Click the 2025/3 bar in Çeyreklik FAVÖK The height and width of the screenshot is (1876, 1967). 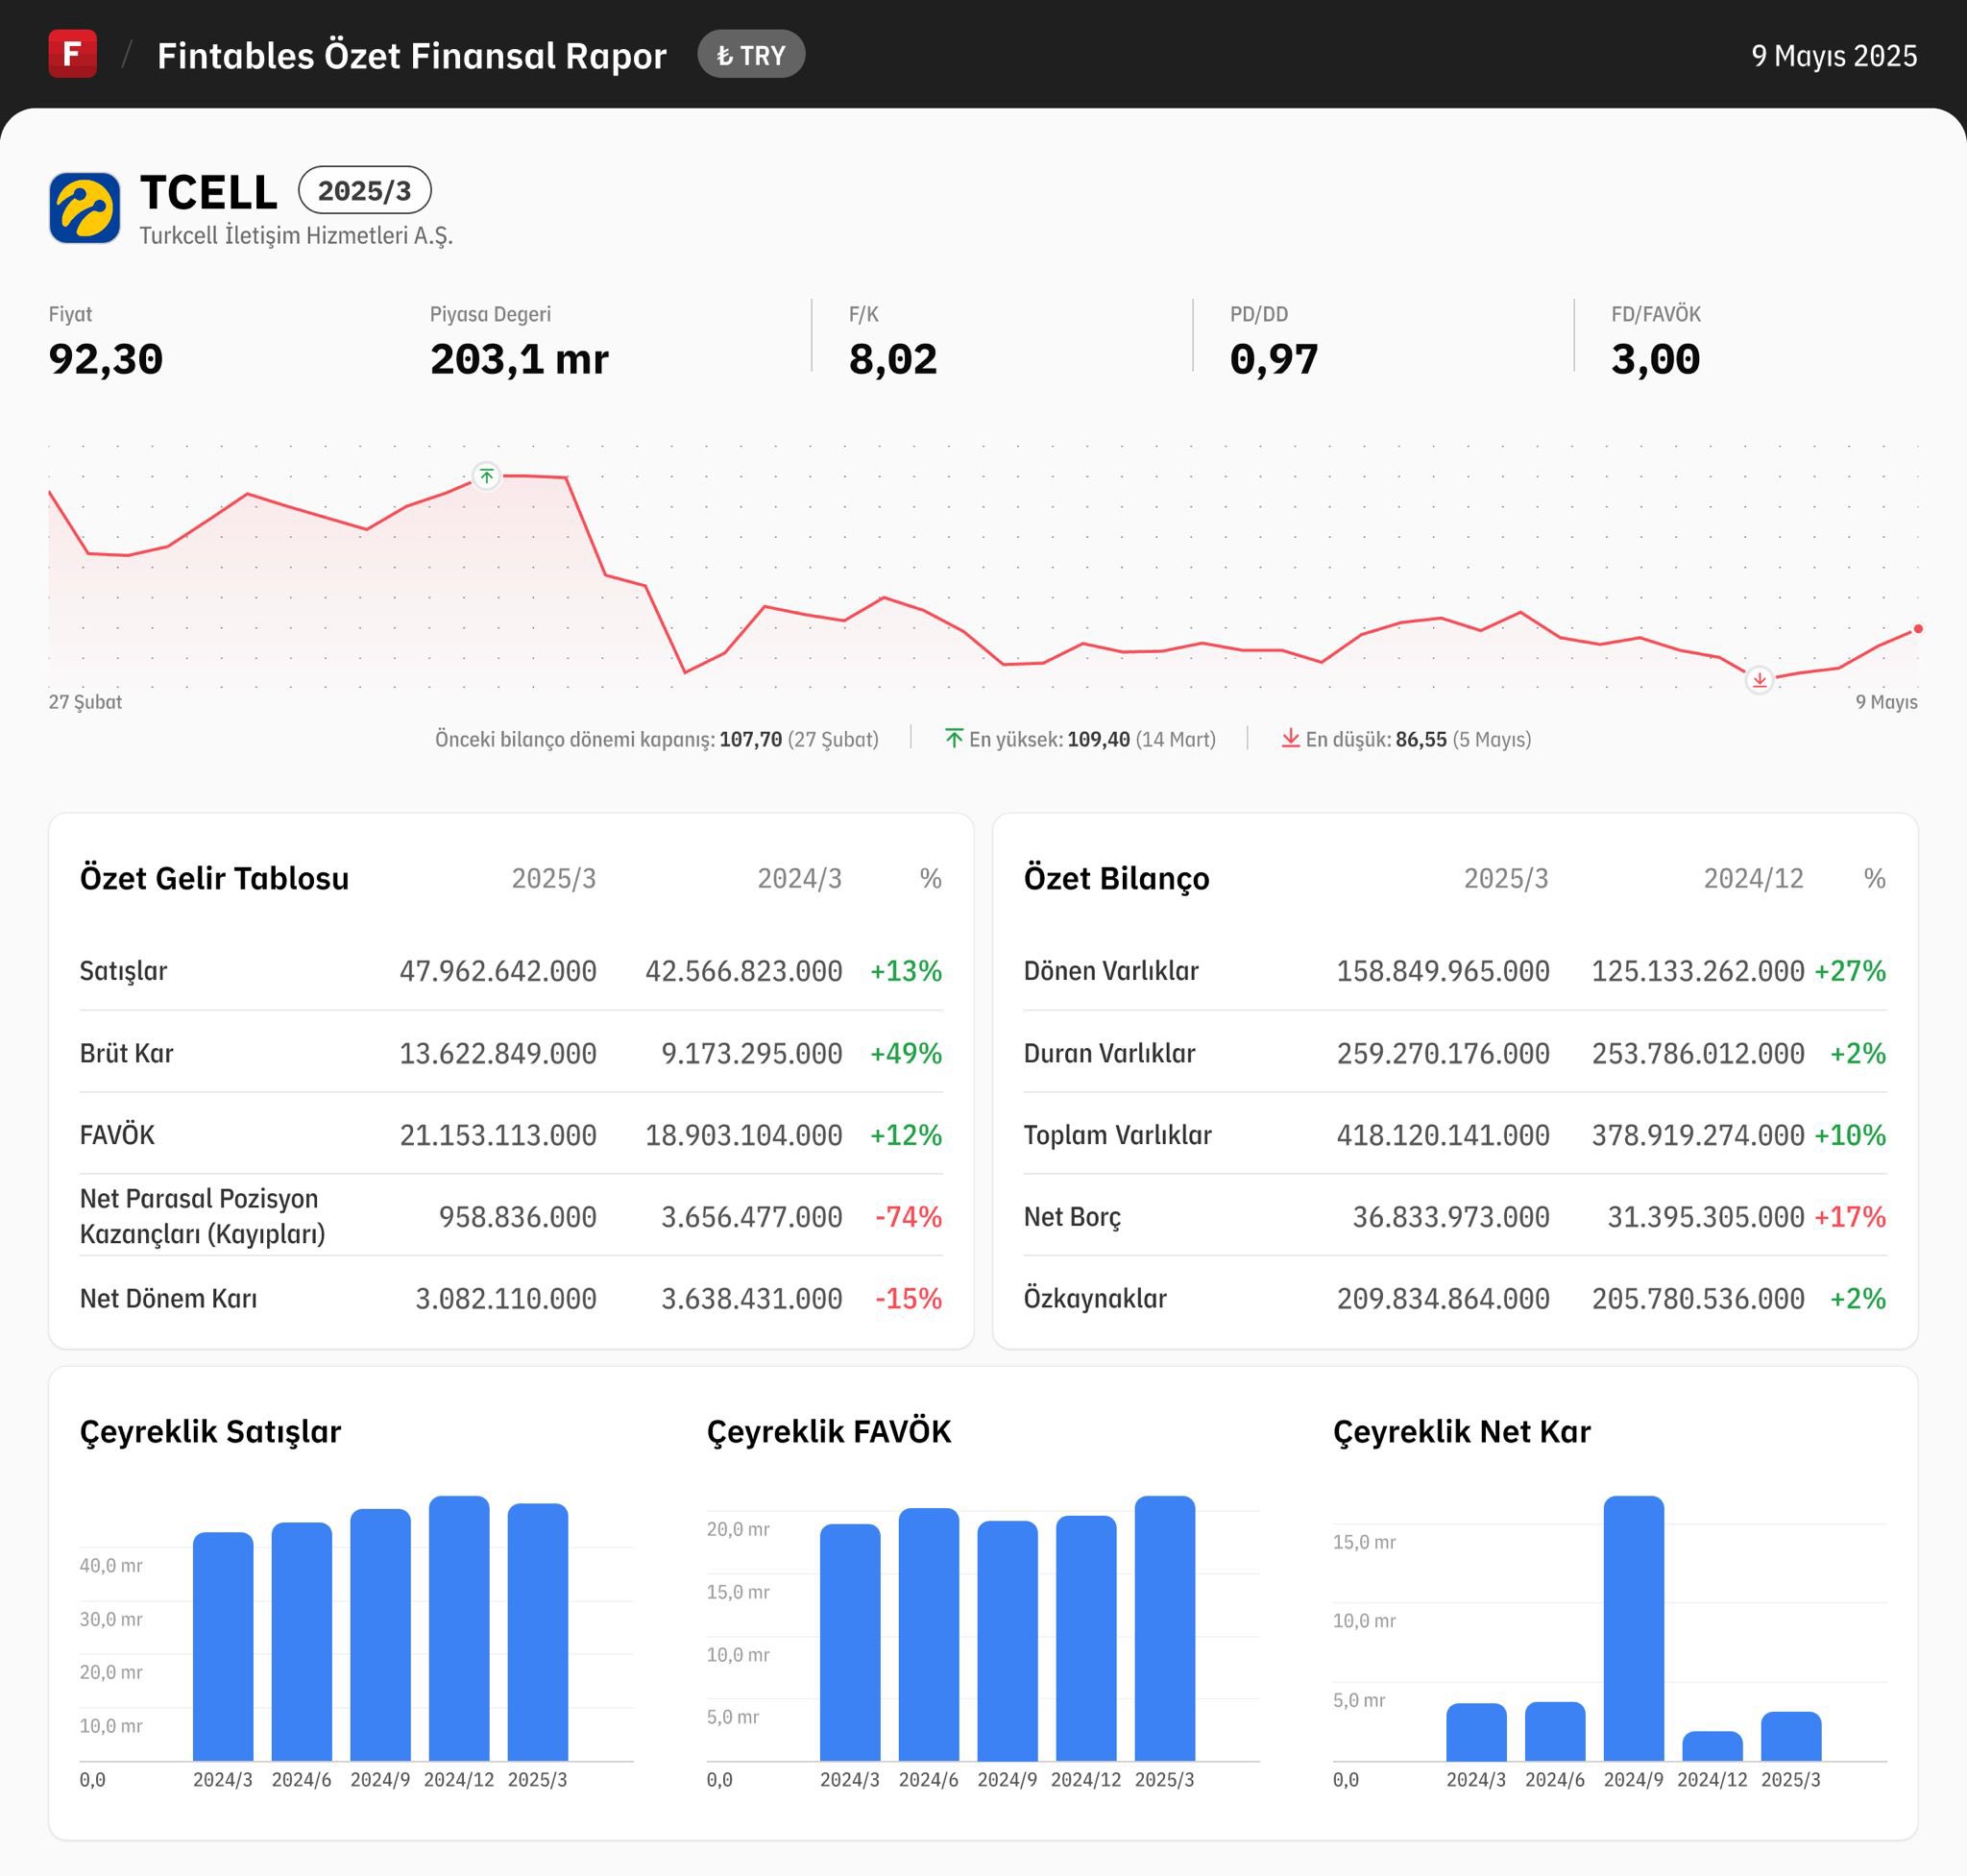point(1165,1628)
